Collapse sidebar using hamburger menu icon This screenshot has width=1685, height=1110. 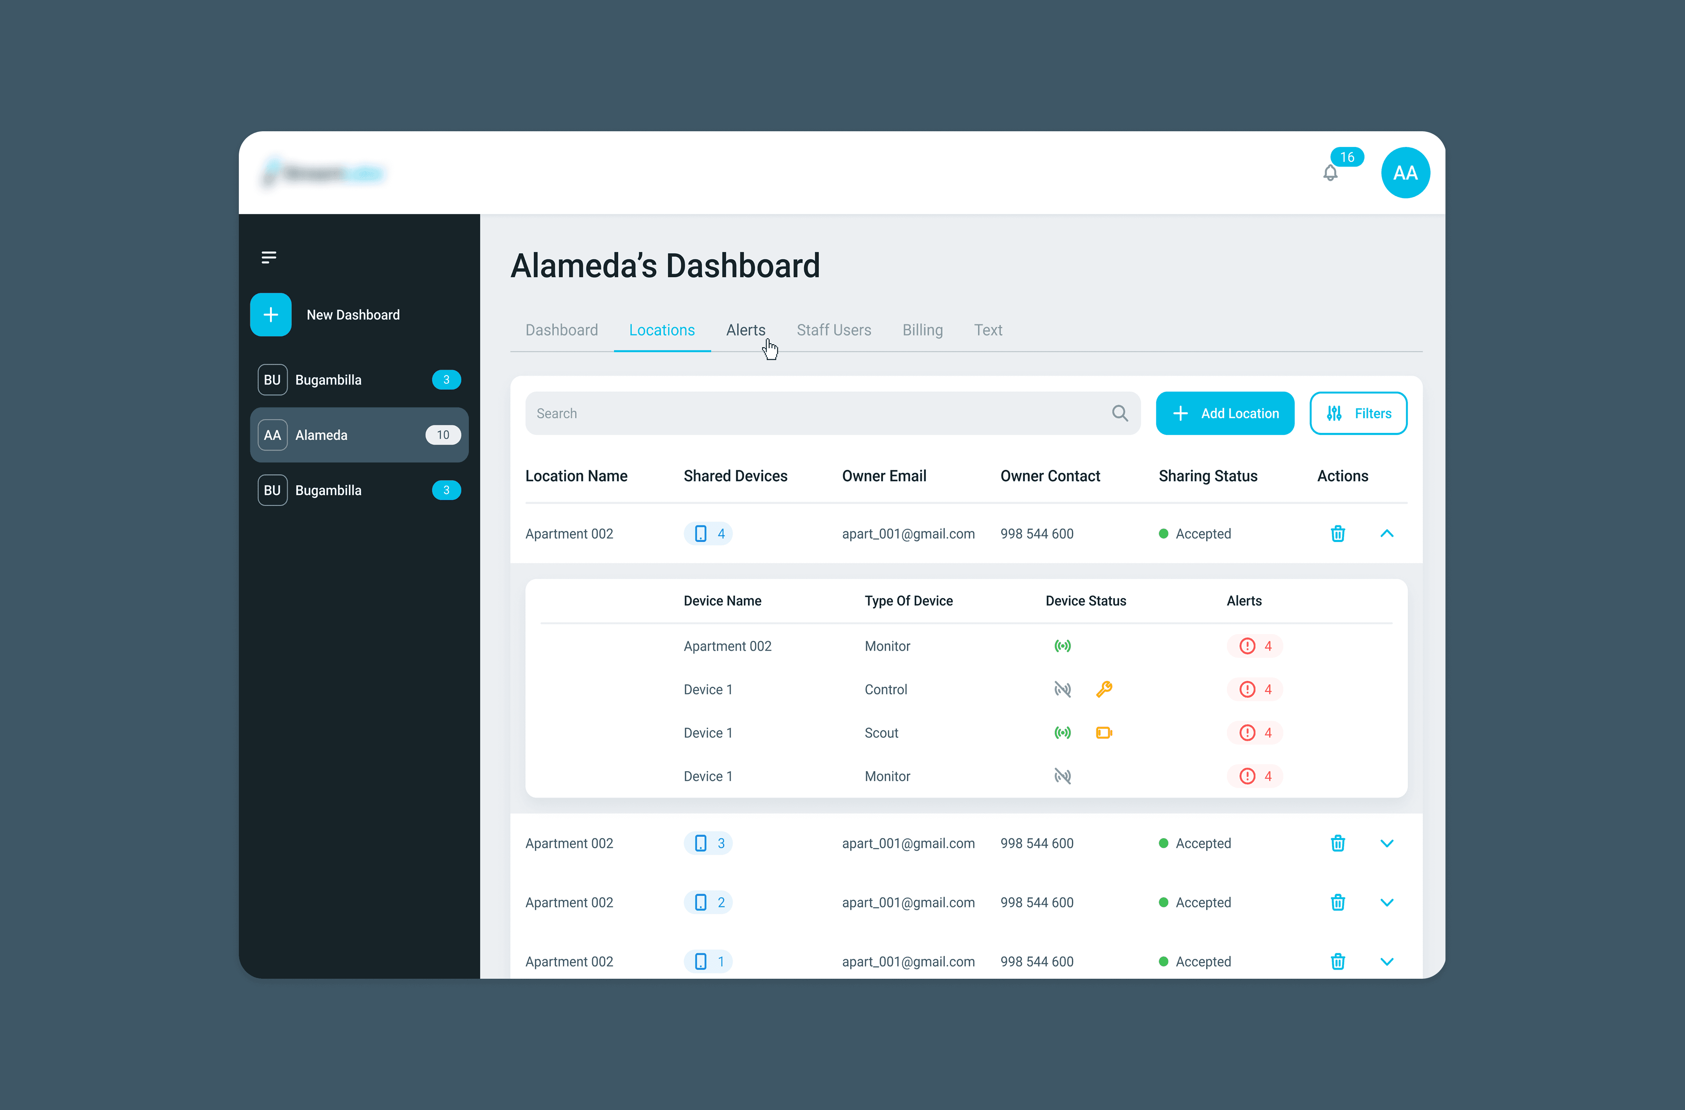point(268,258)
